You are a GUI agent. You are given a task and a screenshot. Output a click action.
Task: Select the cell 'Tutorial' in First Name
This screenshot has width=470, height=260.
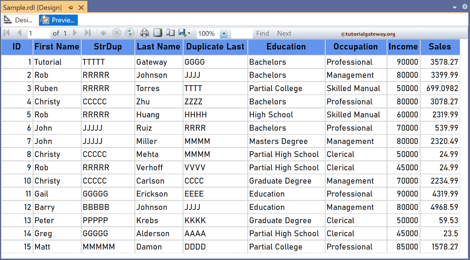click(56, 62)
